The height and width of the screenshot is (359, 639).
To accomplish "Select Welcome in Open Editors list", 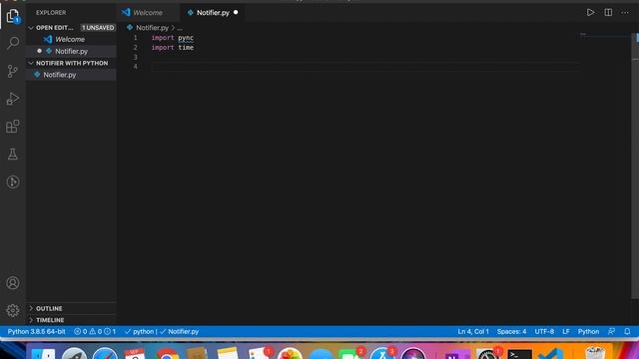I will (x=71, y=39).
